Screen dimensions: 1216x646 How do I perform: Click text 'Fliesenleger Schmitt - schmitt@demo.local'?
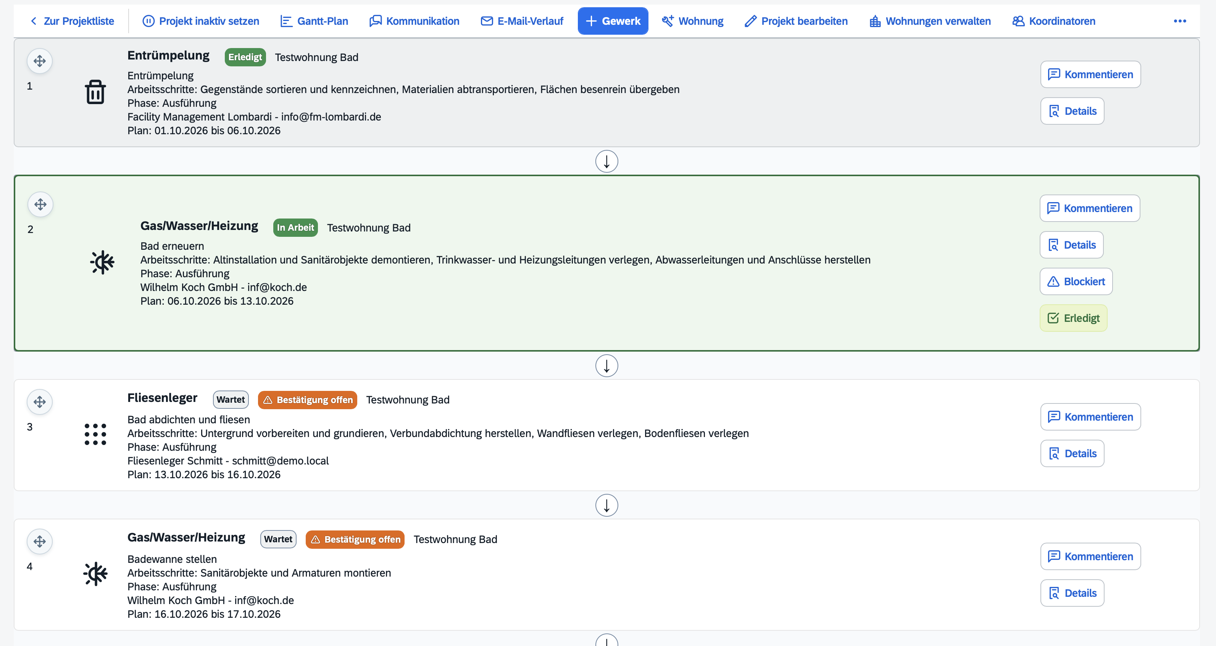point(228,461)
